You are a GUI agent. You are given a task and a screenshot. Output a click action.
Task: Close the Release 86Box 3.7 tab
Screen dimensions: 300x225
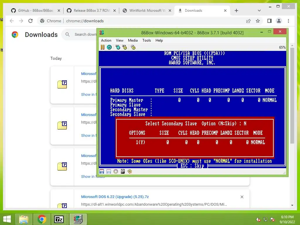coord(115,11)
